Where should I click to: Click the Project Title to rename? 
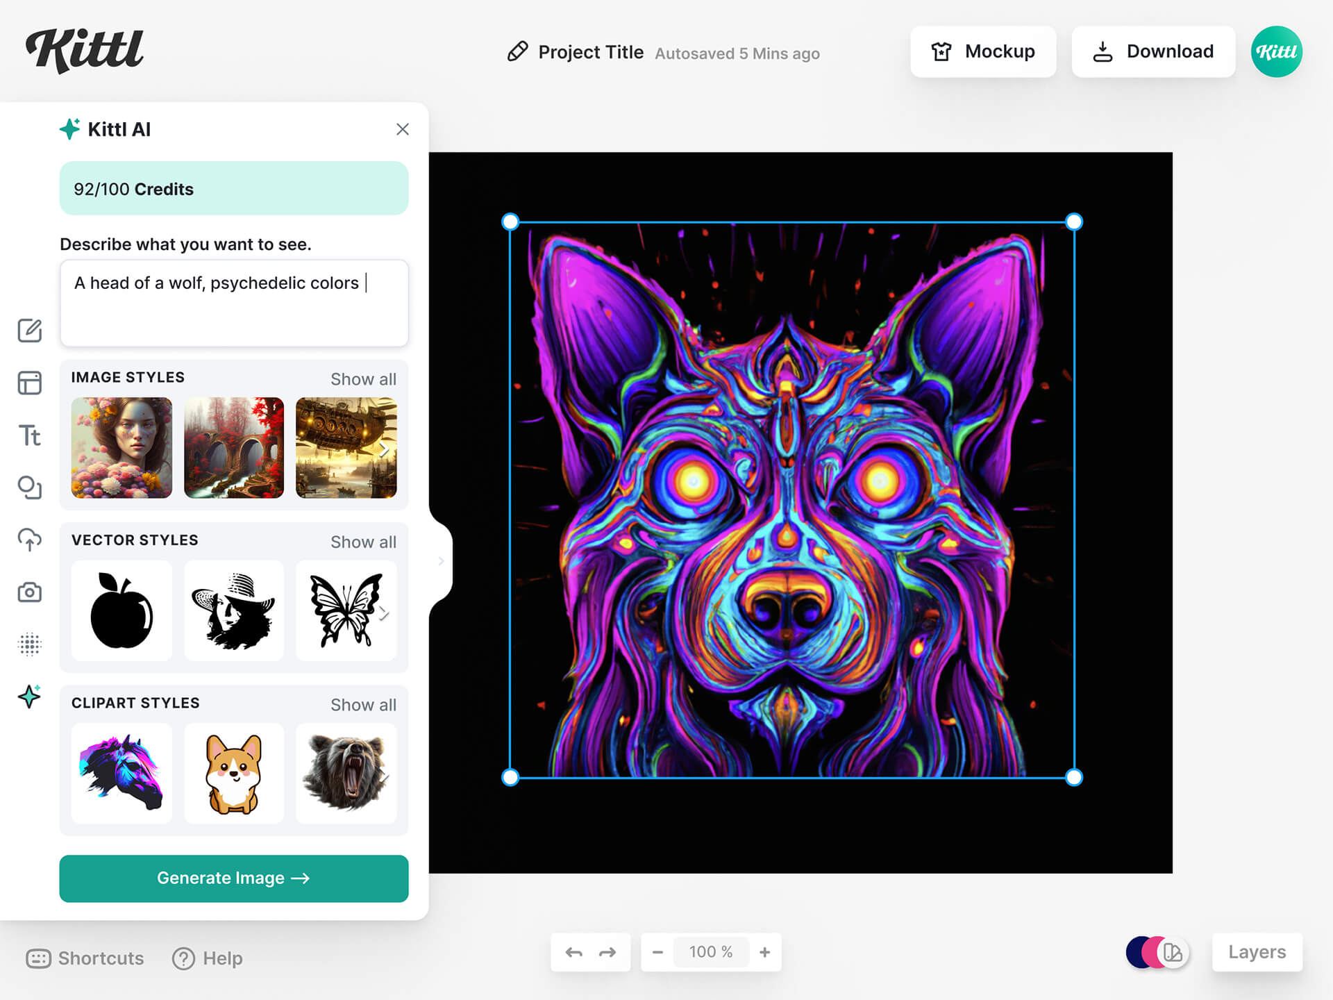click(591, 51)
